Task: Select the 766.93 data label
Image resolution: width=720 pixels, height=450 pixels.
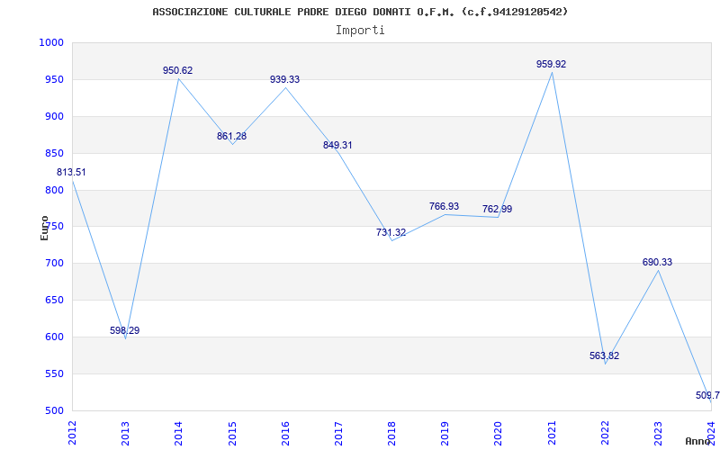Action: pos(444,206)
